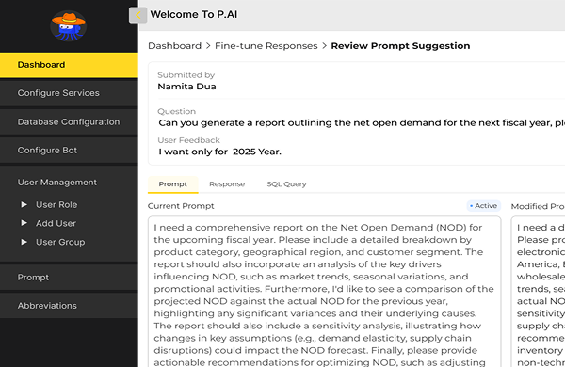Screen dimensions: 565x367
Task: Open the Prompt sidebar item
Action: coord(69,278)
